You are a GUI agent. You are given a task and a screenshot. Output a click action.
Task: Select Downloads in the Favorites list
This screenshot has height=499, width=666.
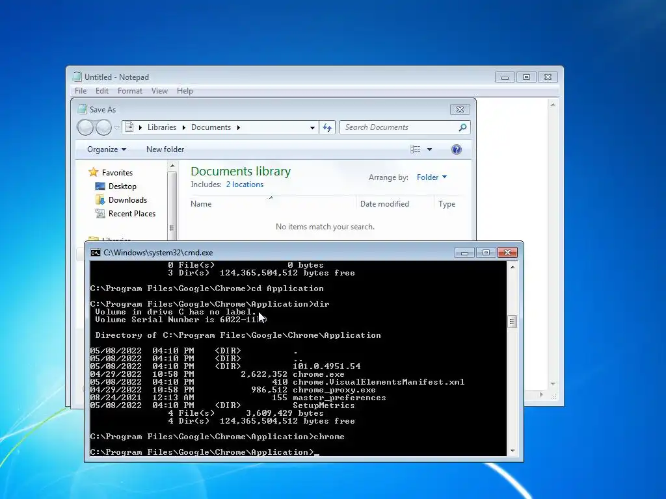[128, 200]
